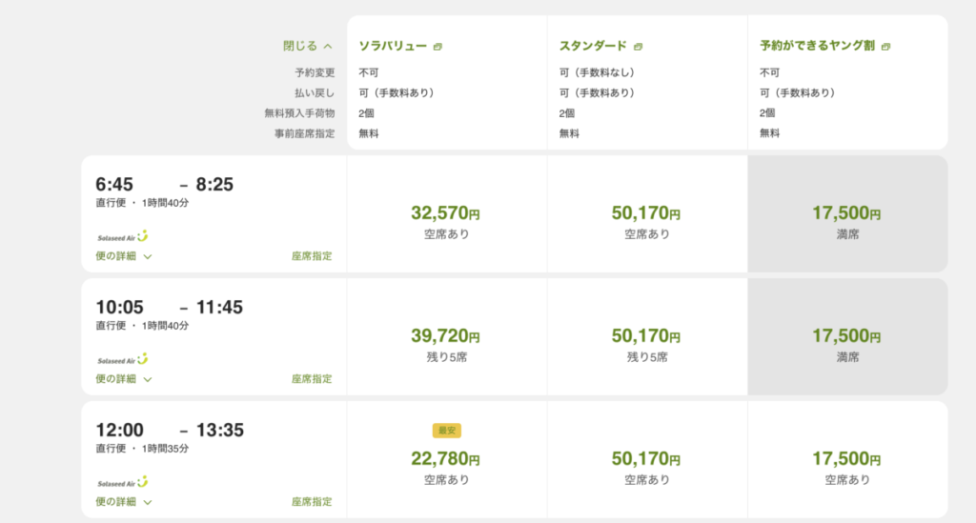Select the 32,570円 ソラバリュー fare
This screenshot has height=523, width=976.
click(x=447, y=214)
